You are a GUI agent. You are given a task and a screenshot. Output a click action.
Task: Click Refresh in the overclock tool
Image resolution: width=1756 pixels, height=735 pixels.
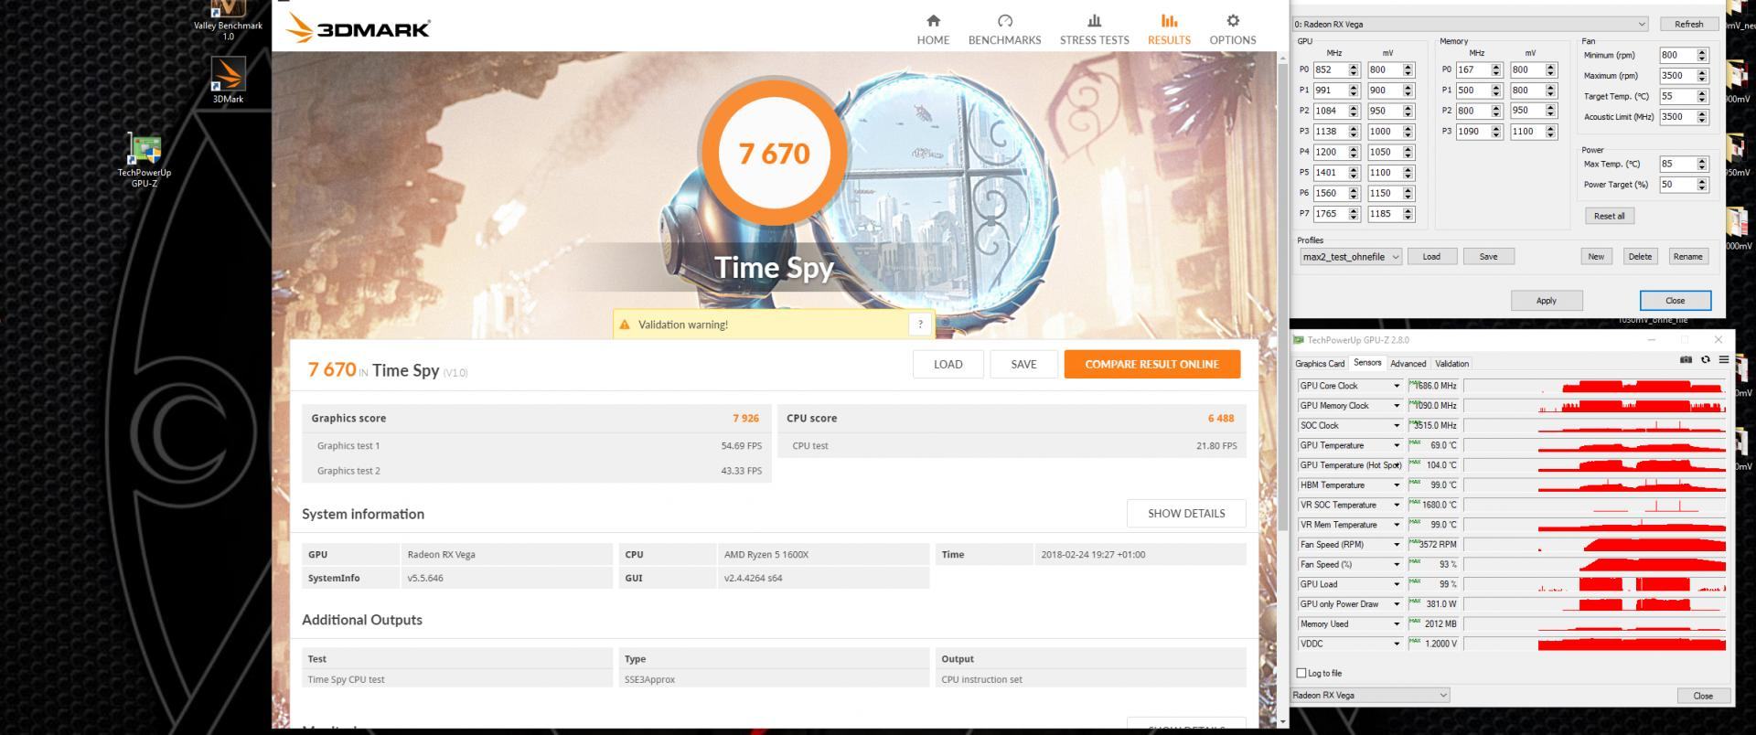coord(1688,25)
